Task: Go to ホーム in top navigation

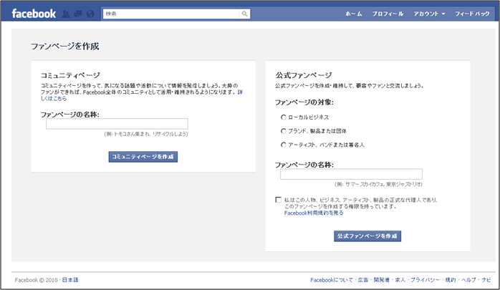Action: point(354,14)
